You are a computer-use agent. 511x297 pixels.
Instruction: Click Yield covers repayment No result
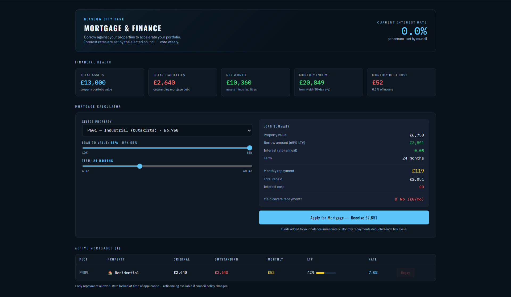click(x=409, y=199)
